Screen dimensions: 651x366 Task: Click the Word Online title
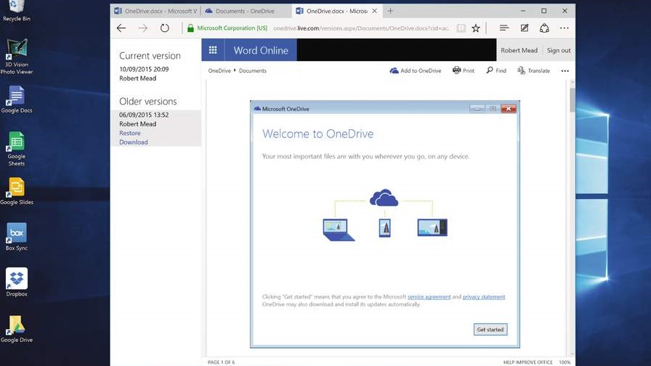pos(261,50)
